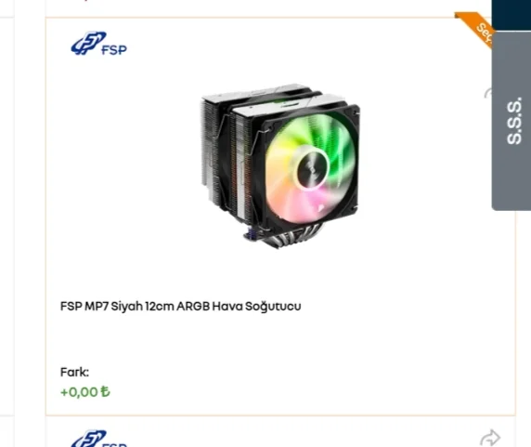Viewport: 531px width, 447px height.
Task: Click the blue FSP wordmark text
Action: point(114,50)
